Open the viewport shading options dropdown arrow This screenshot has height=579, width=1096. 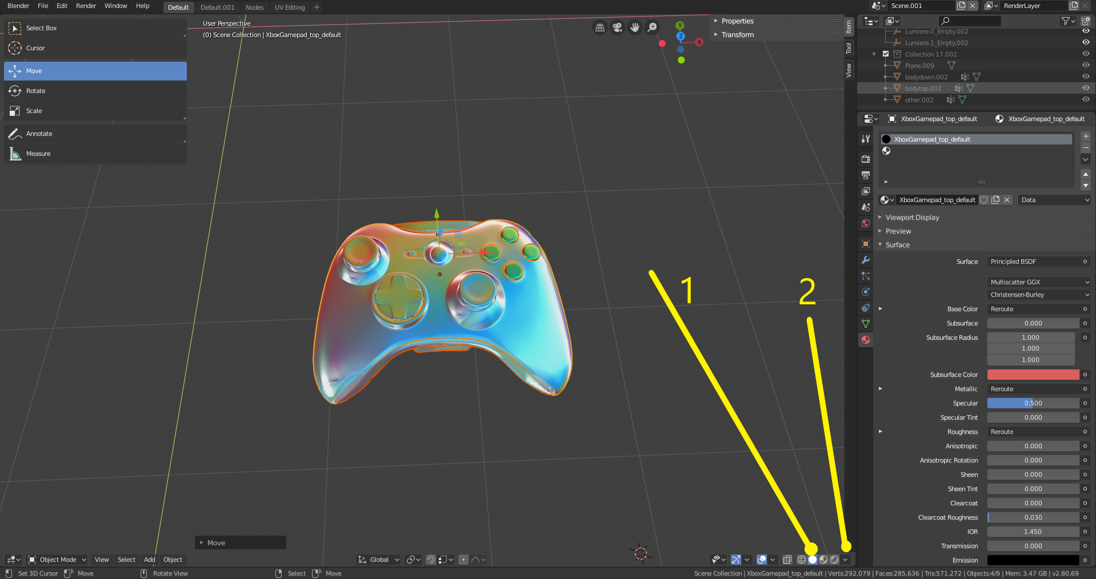tap(846, 560)
